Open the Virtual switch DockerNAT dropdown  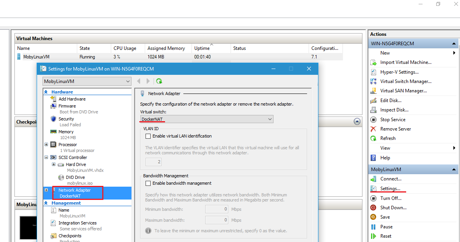coord(207,119)
